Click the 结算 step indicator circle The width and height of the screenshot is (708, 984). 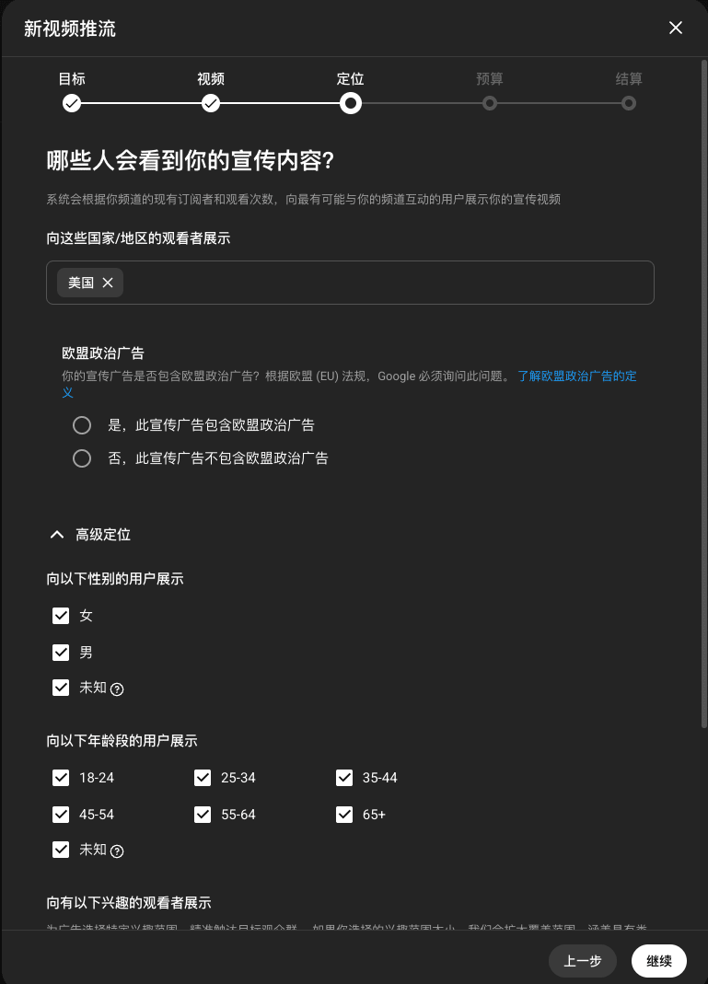(x=629, y=104)
